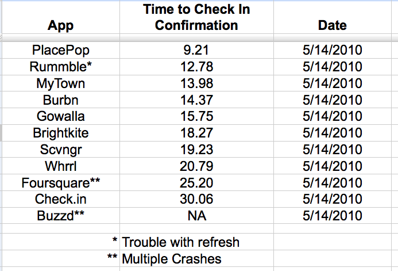Screen dimensions: 398x271
Task: Select the Date column header cell
Action: tap(333, 17)
